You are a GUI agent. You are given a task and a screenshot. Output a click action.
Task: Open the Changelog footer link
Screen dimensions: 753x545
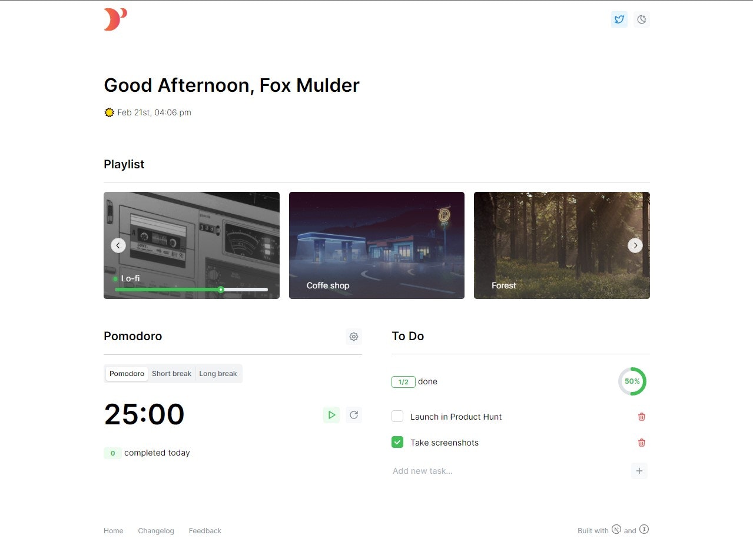pyautogui.click(x=156, y=531)
